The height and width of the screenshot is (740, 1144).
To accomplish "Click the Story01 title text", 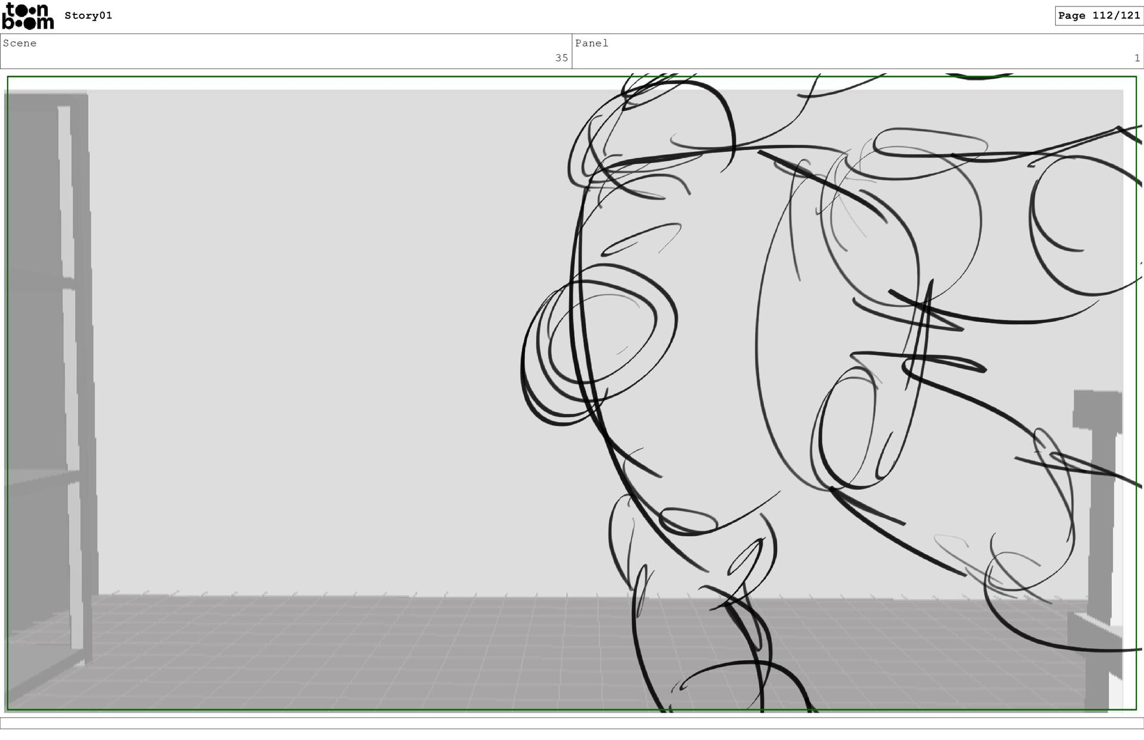I will [x=88, y=15].
